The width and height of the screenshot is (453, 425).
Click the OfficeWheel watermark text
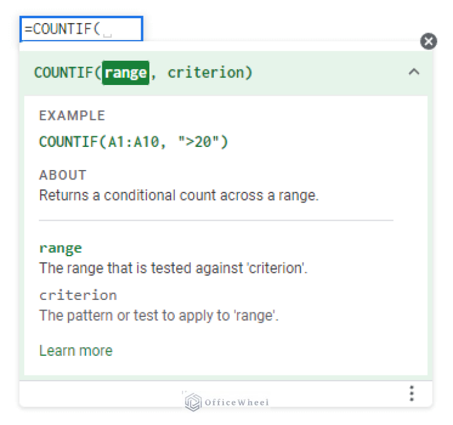point(236,403)
